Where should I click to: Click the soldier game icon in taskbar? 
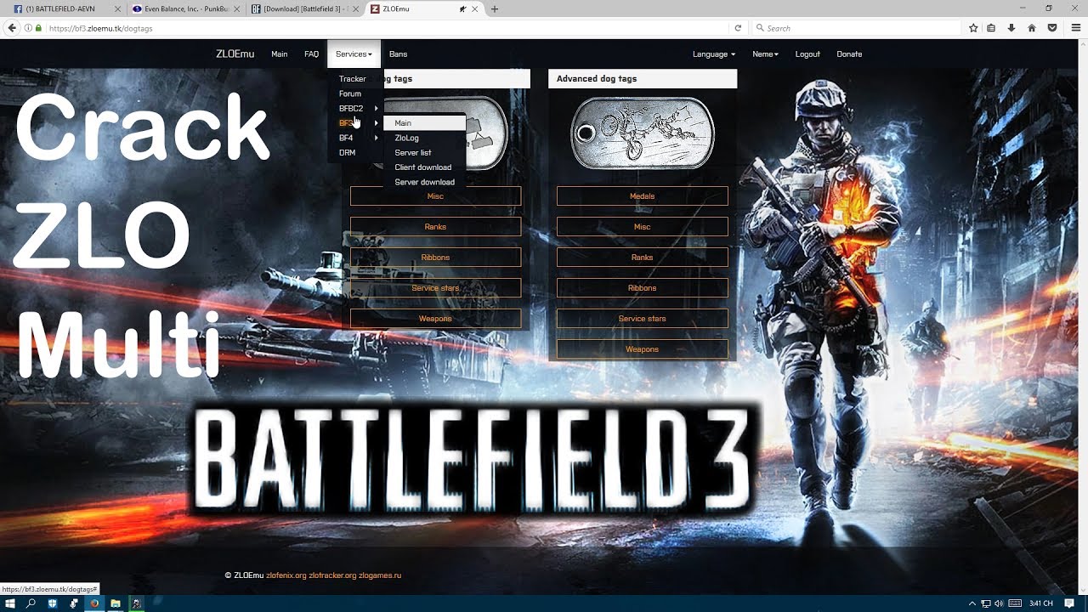pyautogui.click(x=136, y=603)
